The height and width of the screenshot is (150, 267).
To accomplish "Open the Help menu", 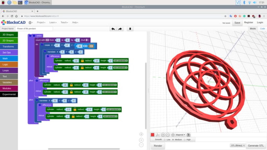I will pyautogui.click(x=74, y=22).
